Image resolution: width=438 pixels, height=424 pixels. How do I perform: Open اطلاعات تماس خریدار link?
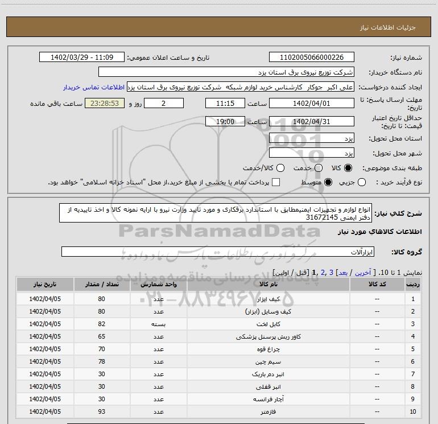(x=94, y=87)
